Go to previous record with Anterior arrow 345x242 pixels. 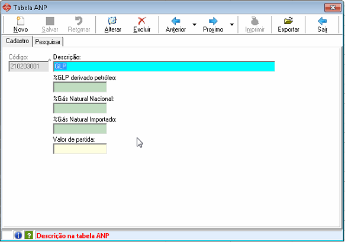176,21
